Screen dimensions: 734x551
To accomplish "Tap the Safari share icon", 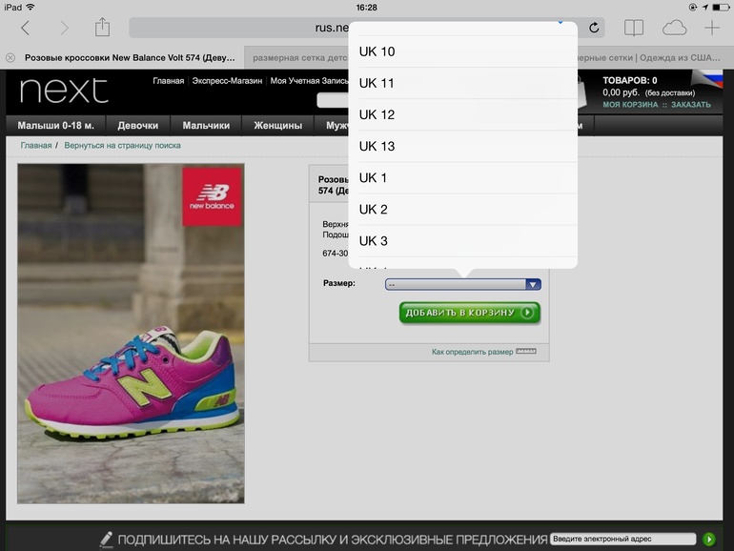I will tap(103, 28).
